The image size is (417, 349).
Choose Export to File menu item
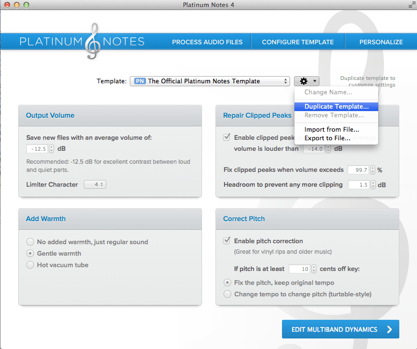pos(336,138)
